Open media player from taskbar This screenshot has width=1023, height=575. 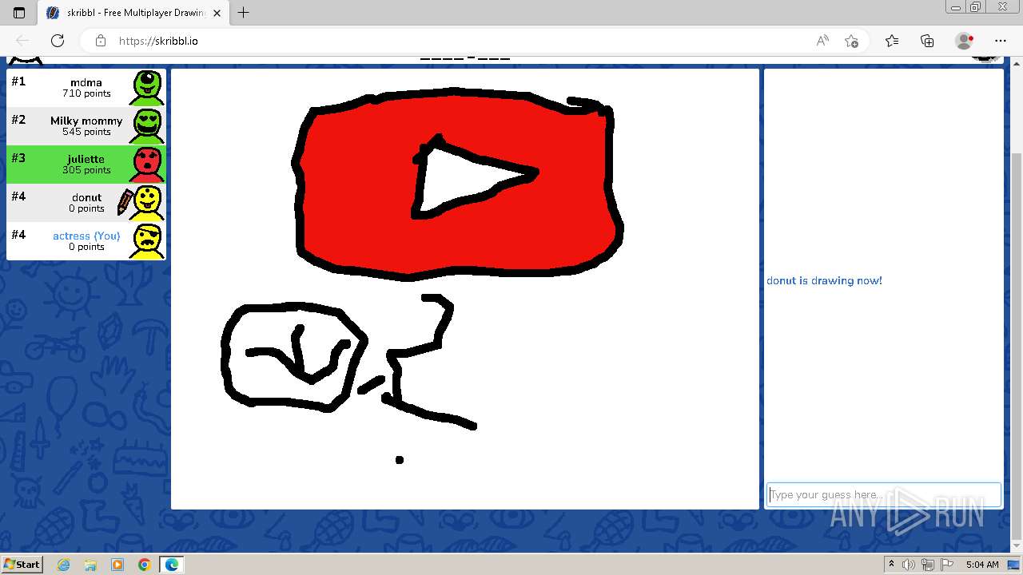pos(117,565)
